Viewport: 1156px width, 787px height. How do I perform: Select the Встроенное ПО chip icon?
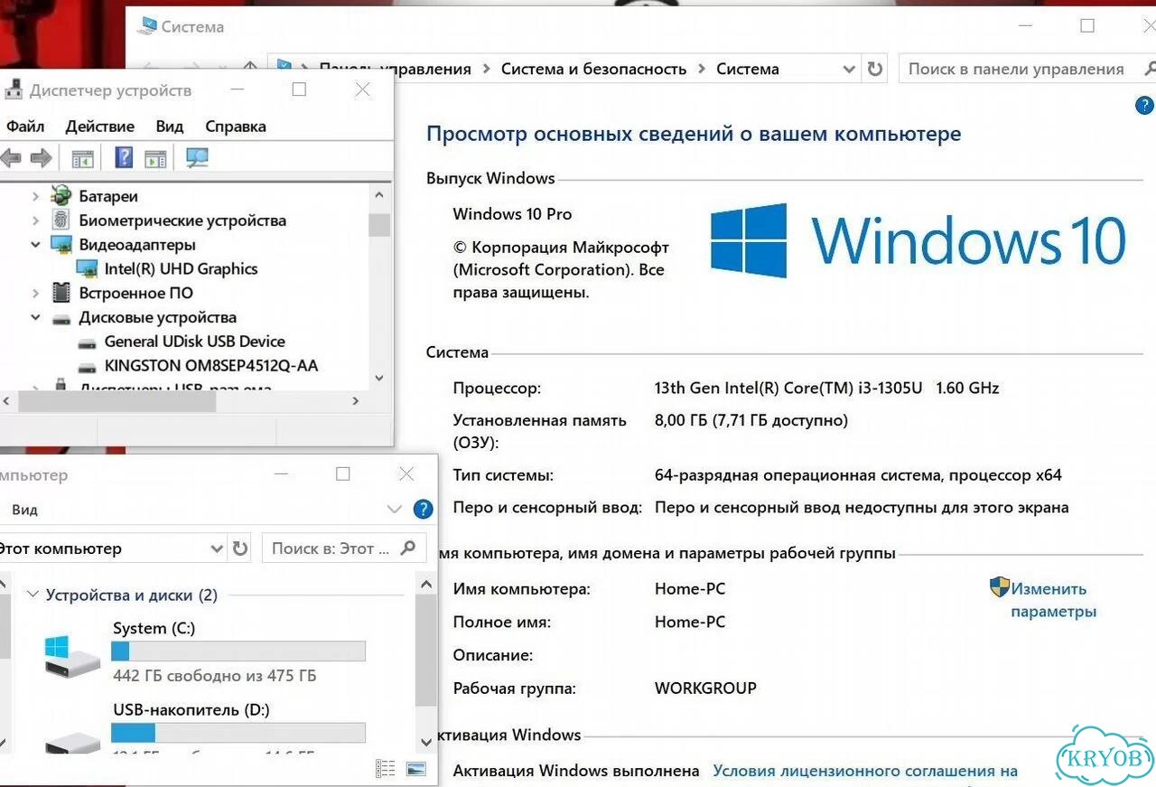61,293
